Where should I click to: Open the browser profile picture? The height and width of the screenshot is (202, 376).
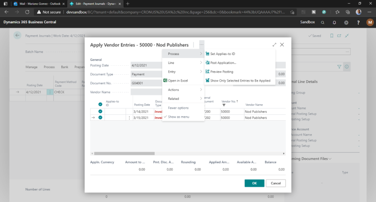click(x=358, y=12)
